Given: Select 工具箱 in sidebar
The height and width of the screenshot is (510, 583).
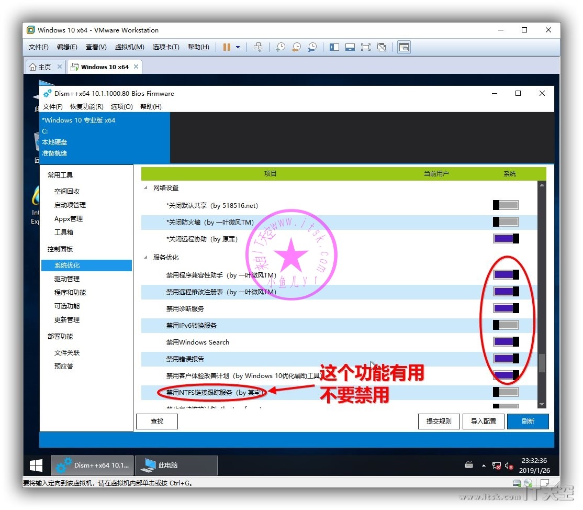Looking at the screenshot, I should coord(63,232).
